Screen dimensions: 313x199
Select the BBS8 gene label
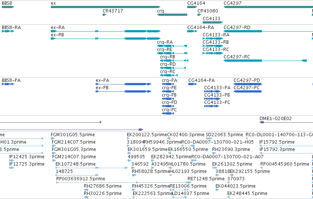click(x=7, y=3)
